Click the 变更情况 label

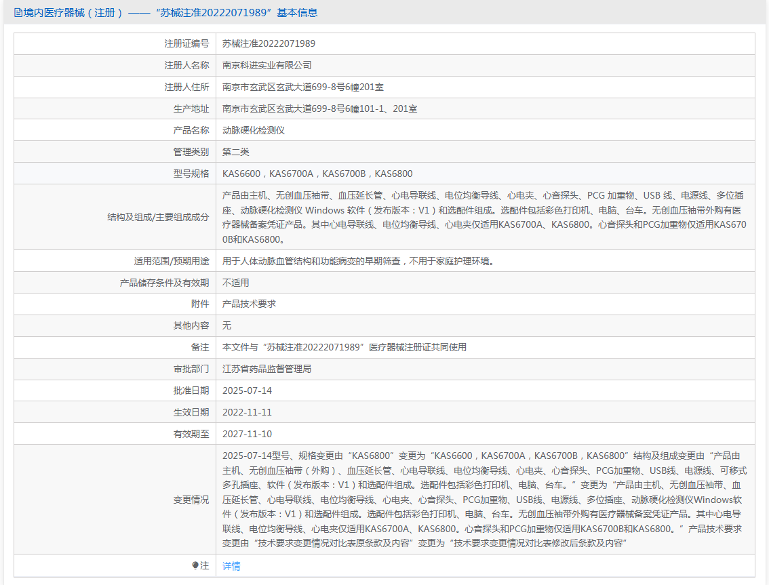tap(191, 500)
